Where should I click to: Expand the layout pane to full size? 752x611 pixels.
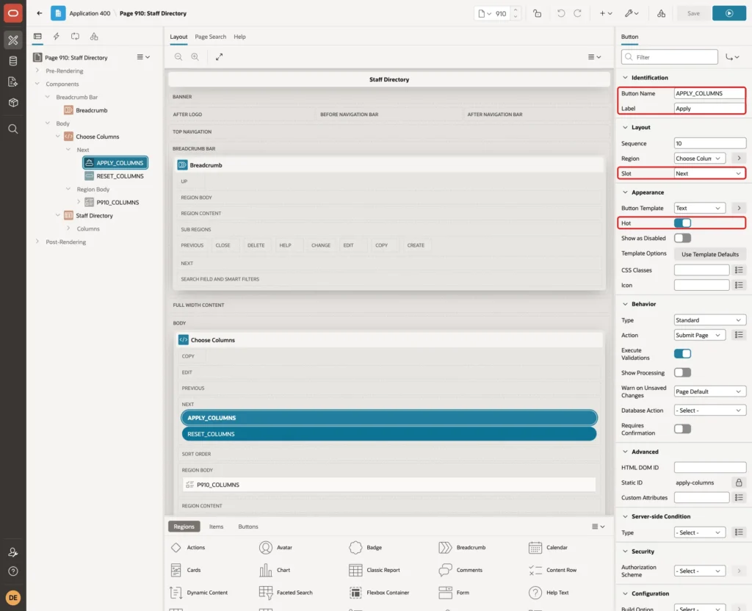[x=219, y=57]
